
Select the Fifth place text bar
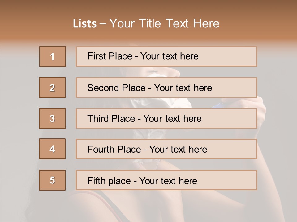[166, 180]
